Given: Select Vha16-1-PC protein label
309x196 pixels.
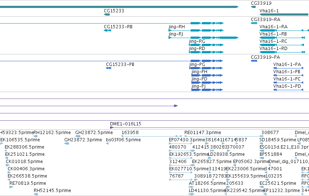Looking at the screenshot, I should [x=287, y=79].
